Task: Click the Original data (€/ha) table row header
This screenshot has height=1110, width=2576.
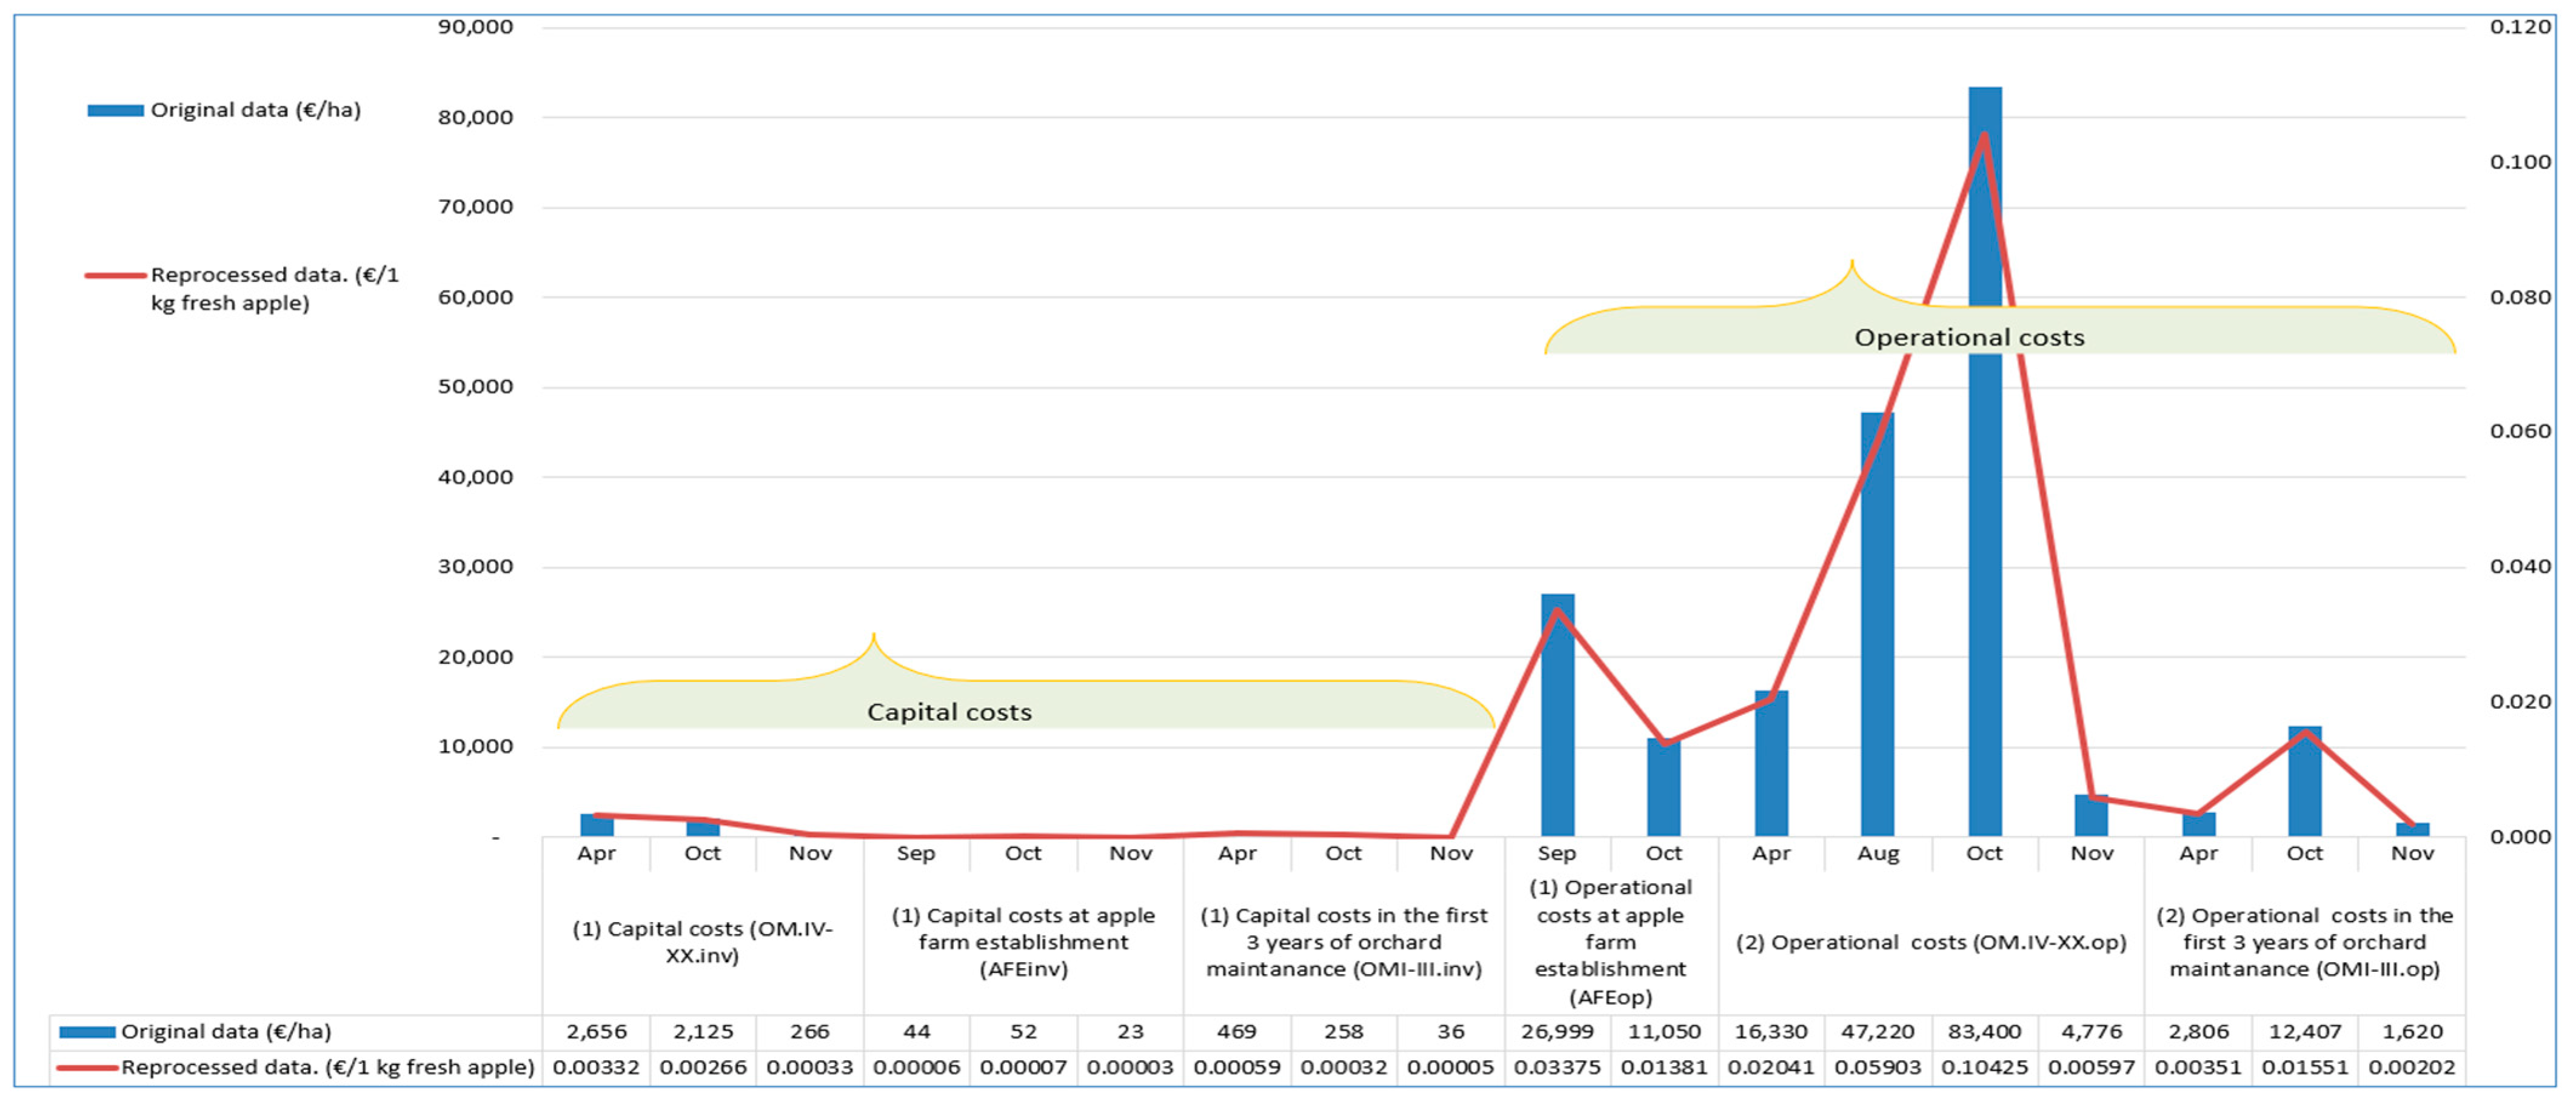Action: (x=225, y=1031)
